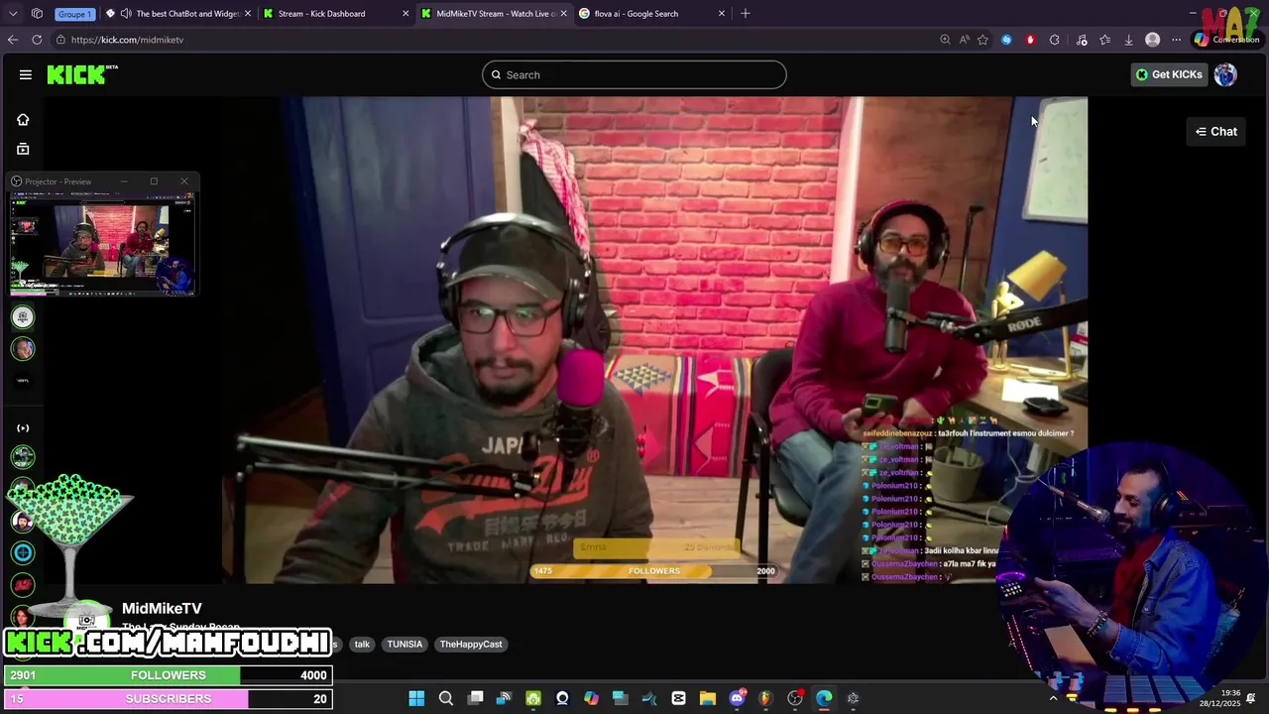Open Windows Start menu

tap(416, 698)
